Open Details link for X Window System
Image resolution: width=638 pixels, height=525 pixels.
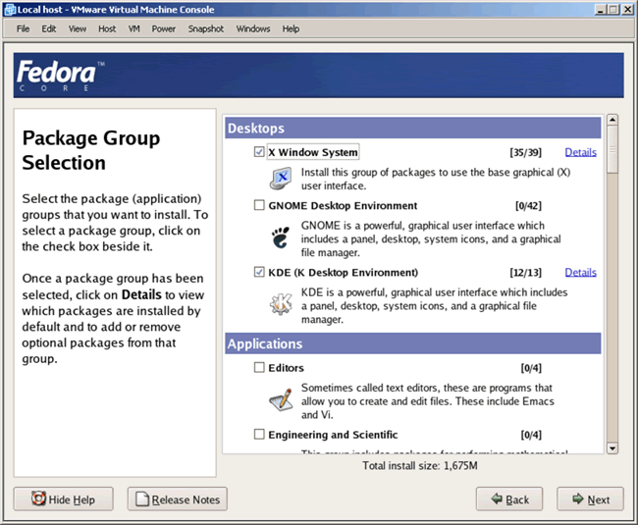[x=580, y=152]
